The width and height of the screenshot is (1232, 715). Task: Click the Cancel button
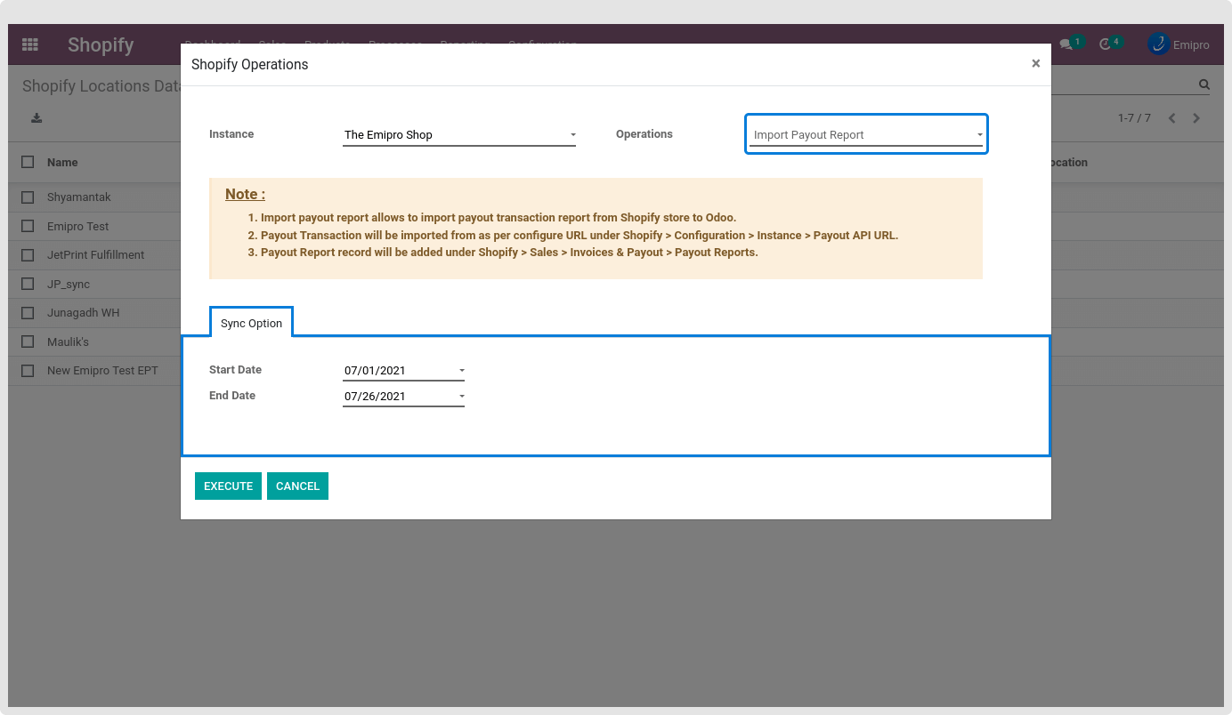coord(297,486)
